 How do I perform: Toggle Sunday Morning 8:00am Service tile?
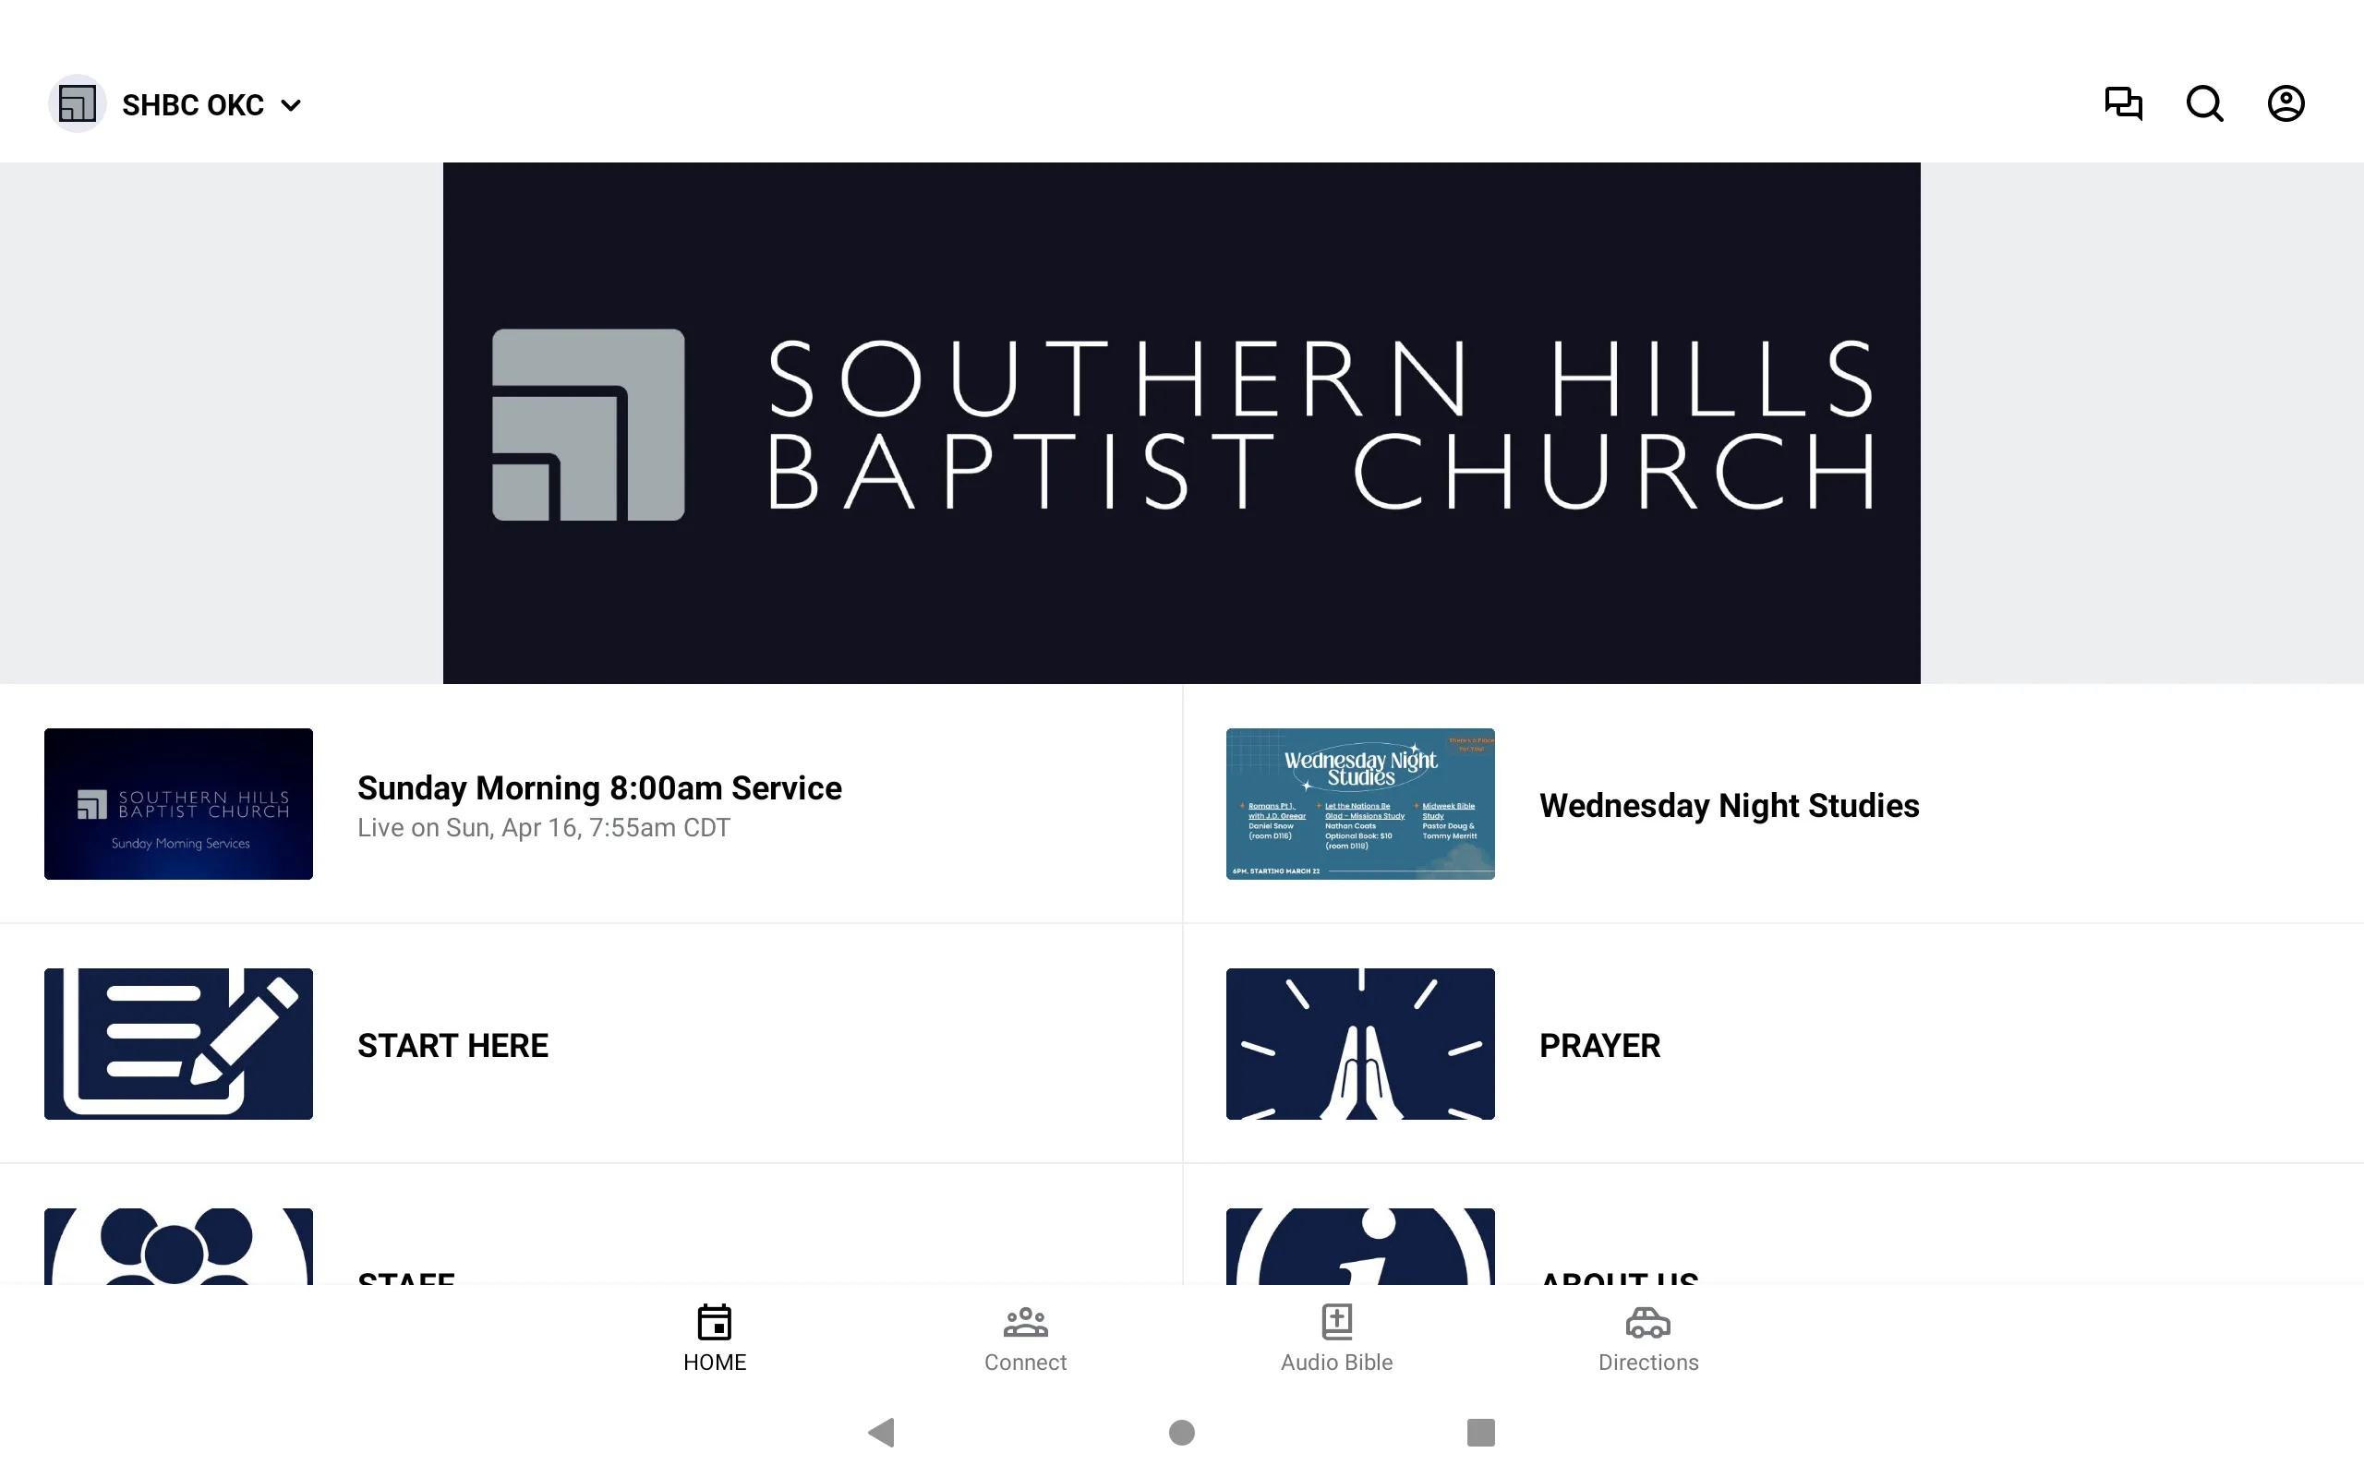click(x=591, y=803)
